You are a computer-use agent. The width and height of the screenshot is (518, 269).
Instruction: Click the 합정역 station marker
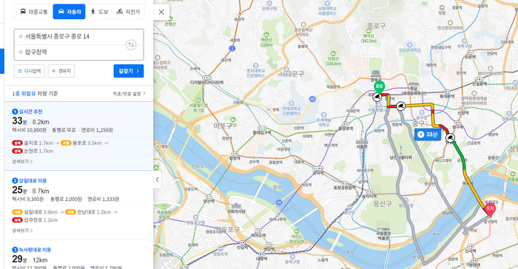click(235, 154)
